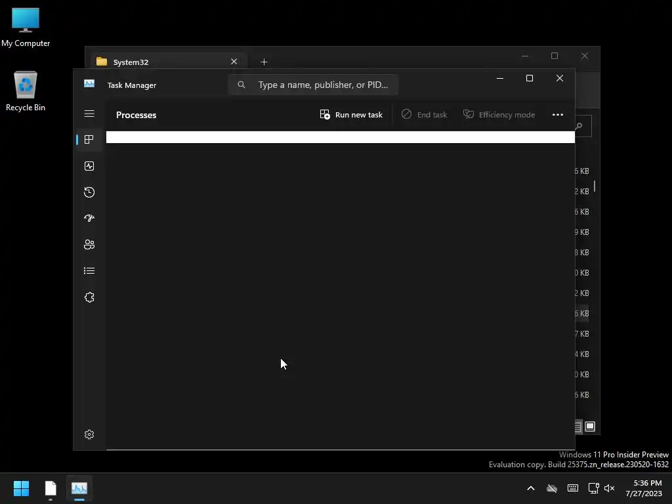672x504 pixels.
Task: Show hidden system tray icons
Action: tap(530, 488)
